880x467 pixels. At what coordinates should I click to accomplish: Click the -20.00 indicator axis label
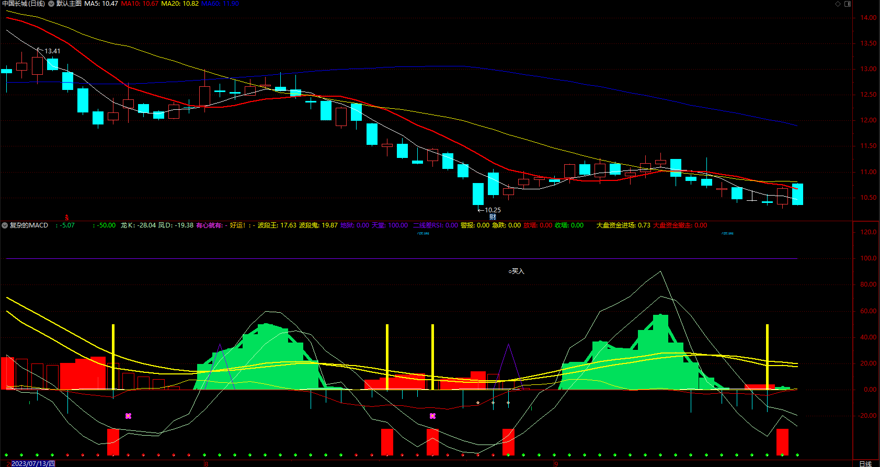(867, 416)
